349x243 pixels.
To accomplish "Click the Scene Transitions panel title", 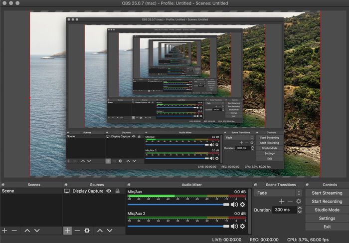I will tap(281, 185).
